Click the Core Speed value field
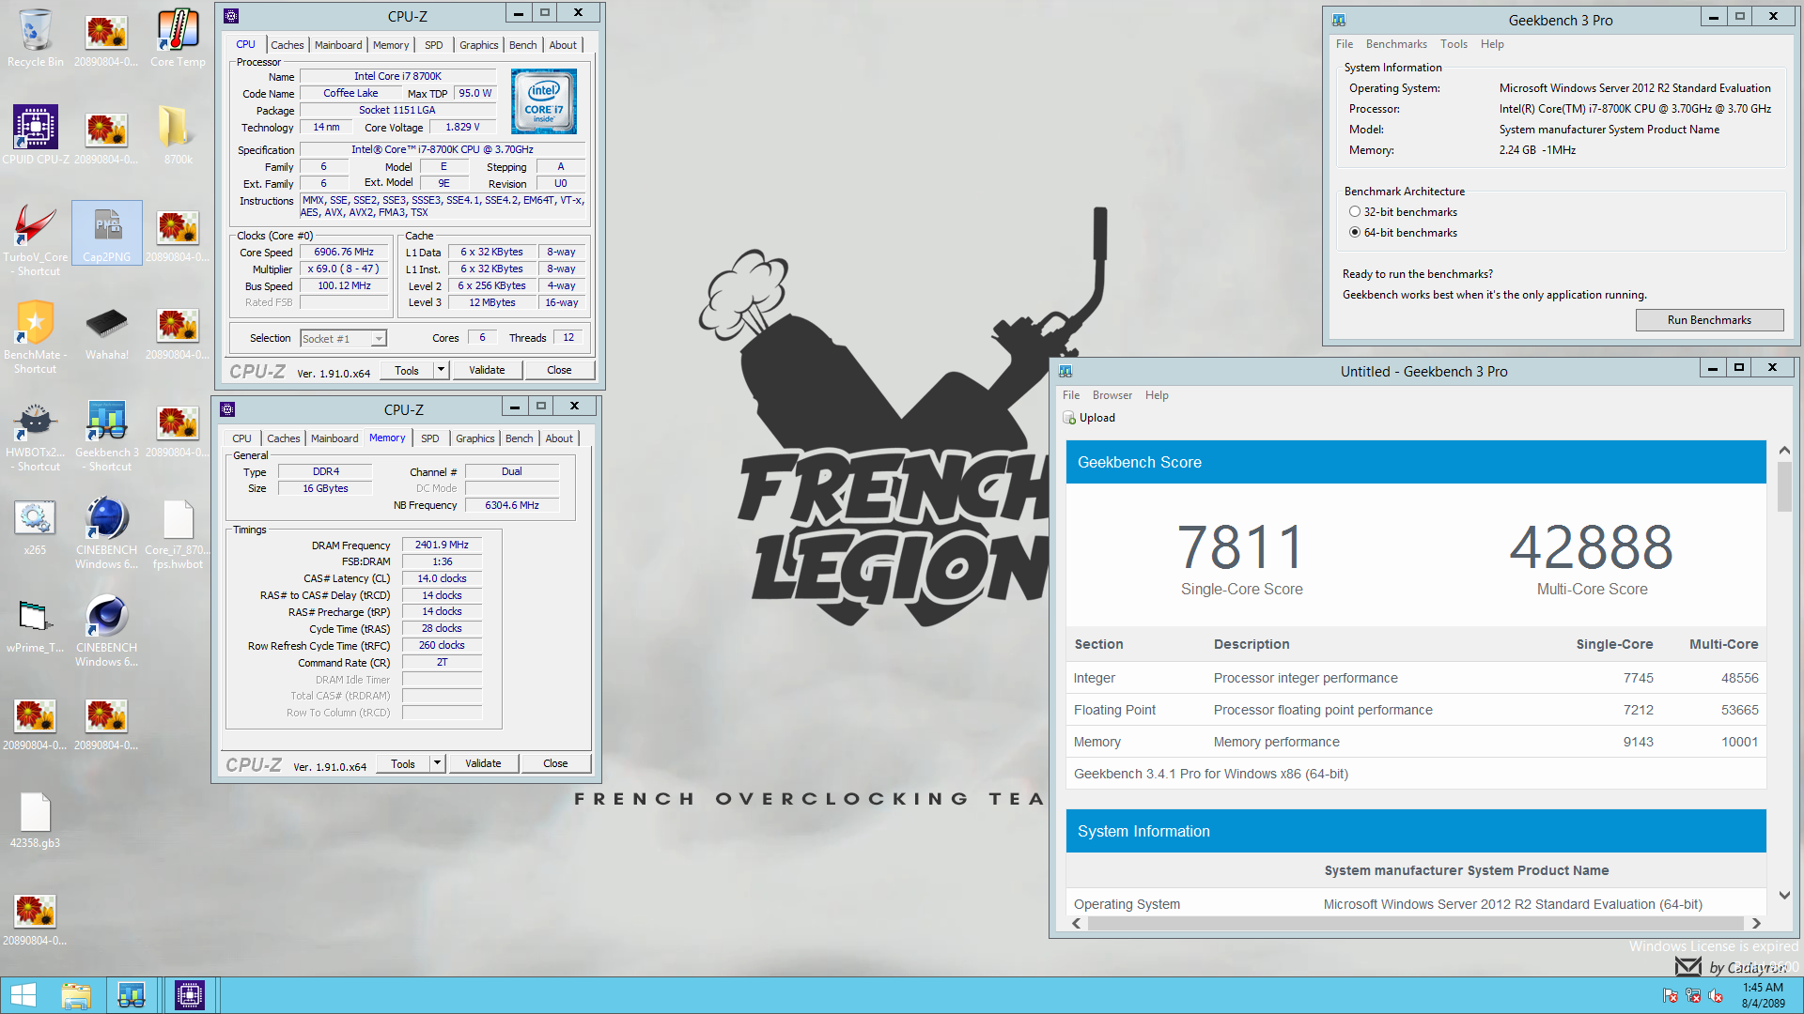The height and width of the screenshot is (1014, 1804). (344, 253)
